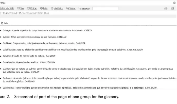Viewport: 177px width, 104px height.
Task: Go to breadcrumb page G1_a,b
Action: tap(14, 13)
